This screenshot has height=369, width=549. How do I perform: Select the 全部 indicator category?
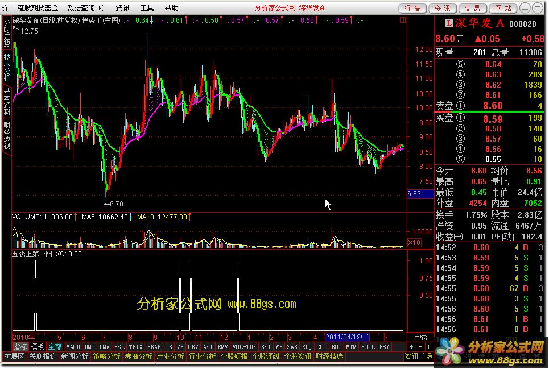point(55,347)
